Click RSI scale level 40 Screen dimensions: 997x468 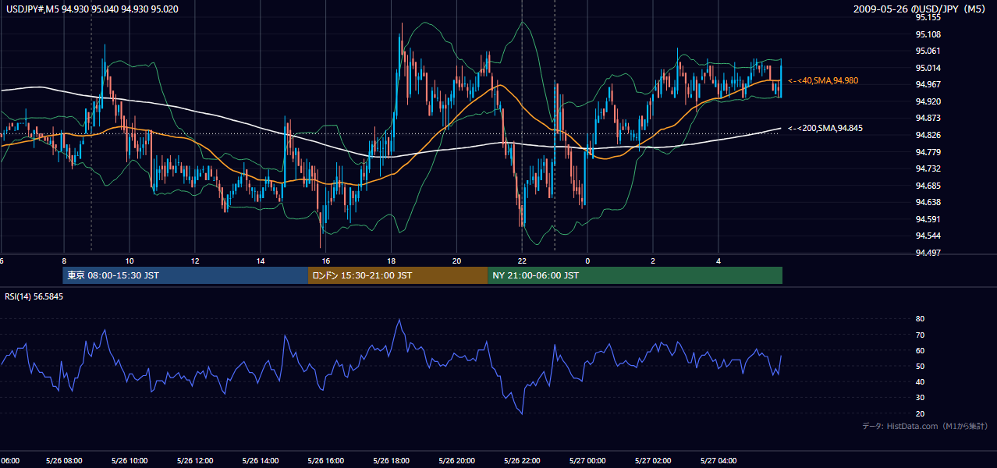coord(920,381)
